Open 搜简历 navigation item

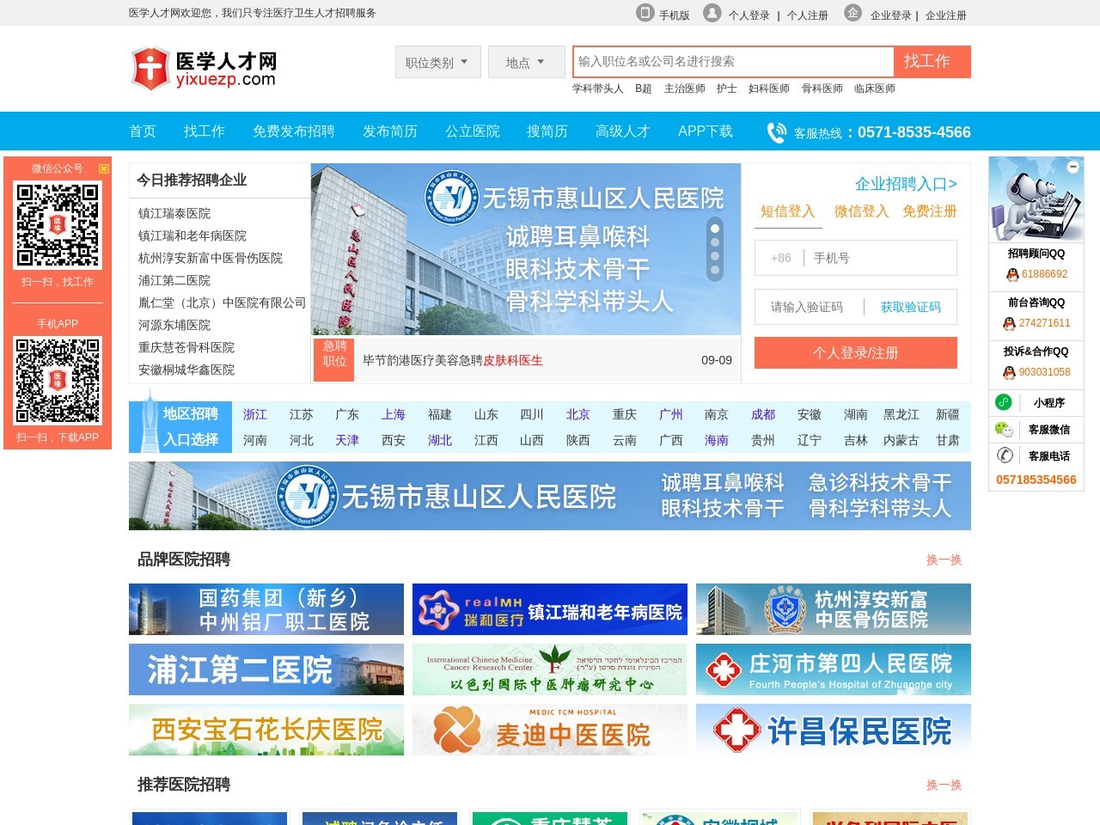click(x=547, y=131)
